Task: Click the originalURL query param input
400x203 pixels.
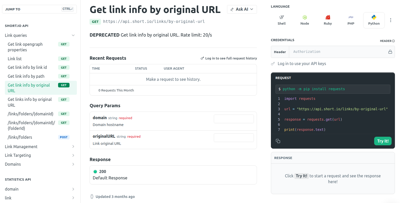Action: pyautogui.click(x=234, y=138)
